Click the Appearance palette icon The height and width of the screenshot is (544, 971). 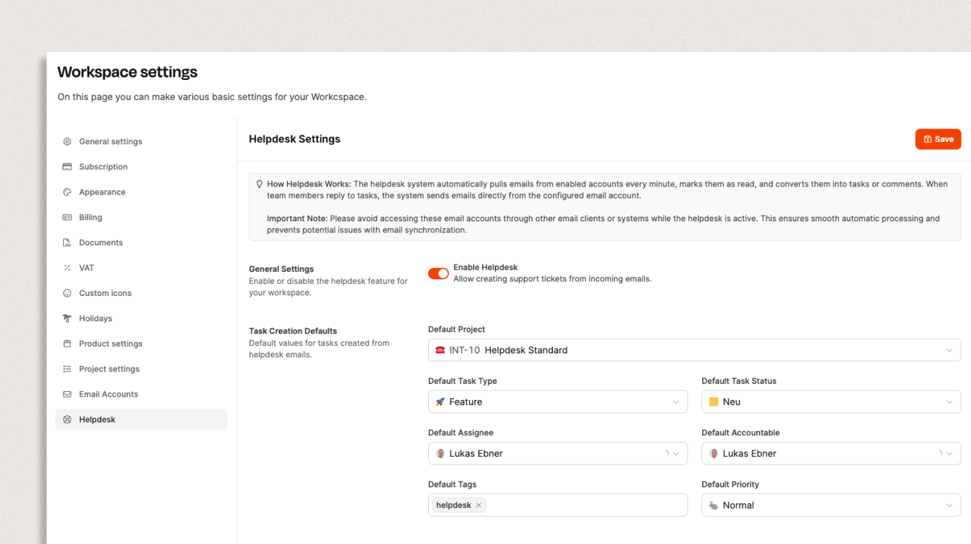(x=67, y=192)
